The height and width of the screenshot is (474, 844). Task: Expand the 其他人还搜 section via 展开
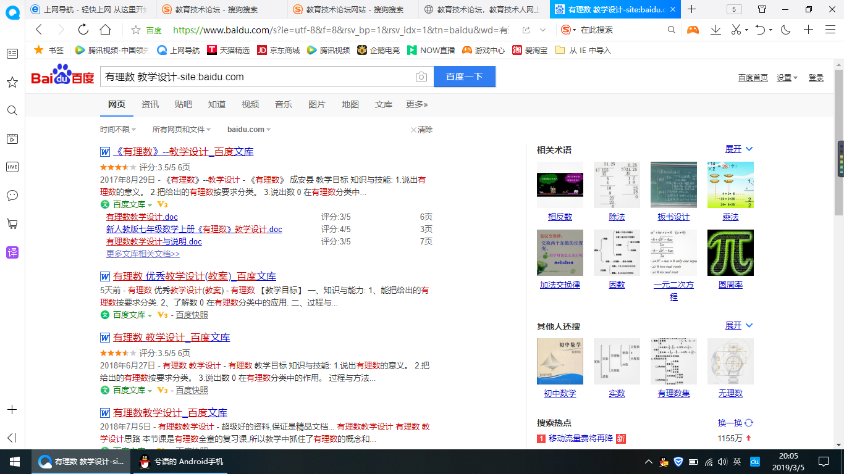click(739, 325)
